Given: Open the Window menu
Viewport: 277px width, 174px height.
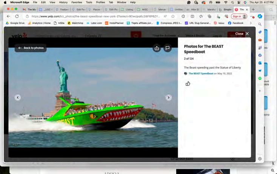Looking at the screenshot, I should pos(122,2).
